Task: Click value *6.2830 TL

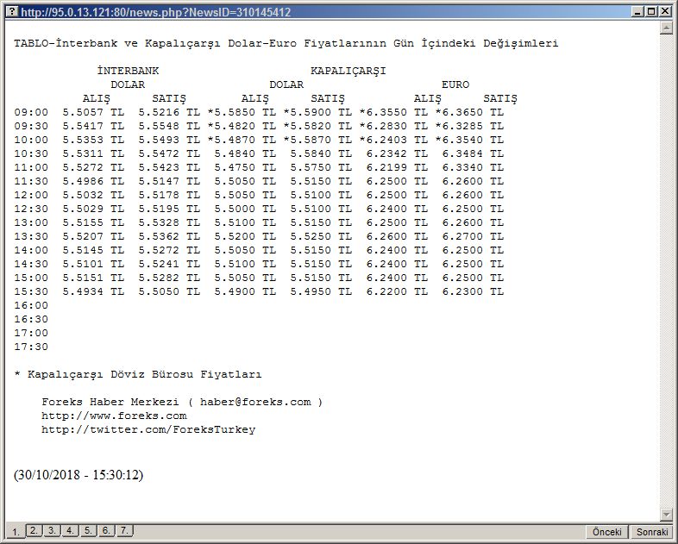Action: (x=393, y=126)
